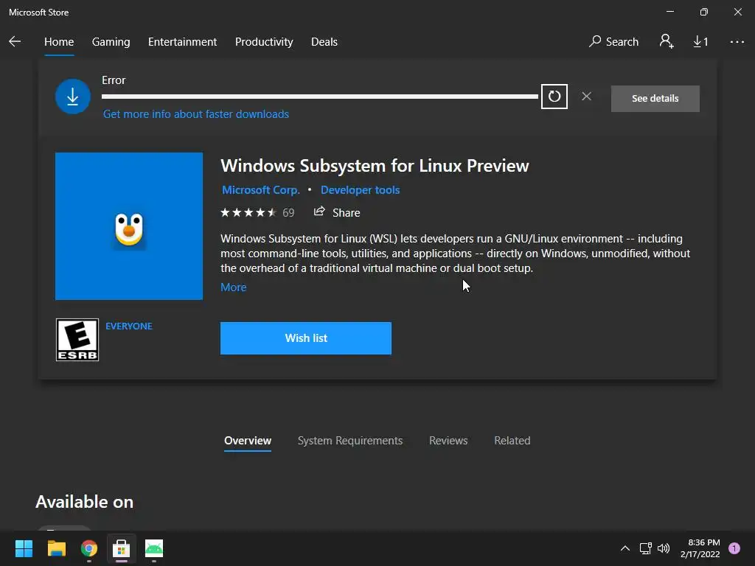
Task: Open the Downloads and updates indicator
Action: coord(700,42)
